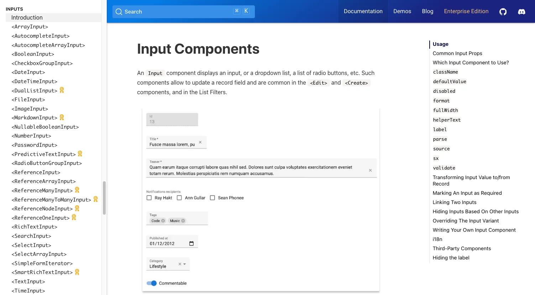Screen dimensions: 535x295
Task: Remove the Code tag chip
Action: coord(163,220)
